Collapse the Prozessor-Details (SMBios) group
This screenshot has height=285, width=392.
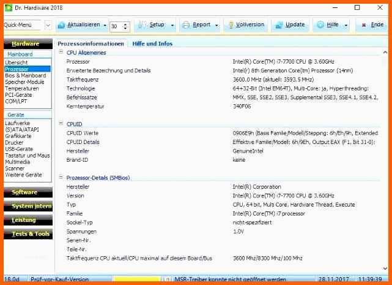tap(61, 177)
